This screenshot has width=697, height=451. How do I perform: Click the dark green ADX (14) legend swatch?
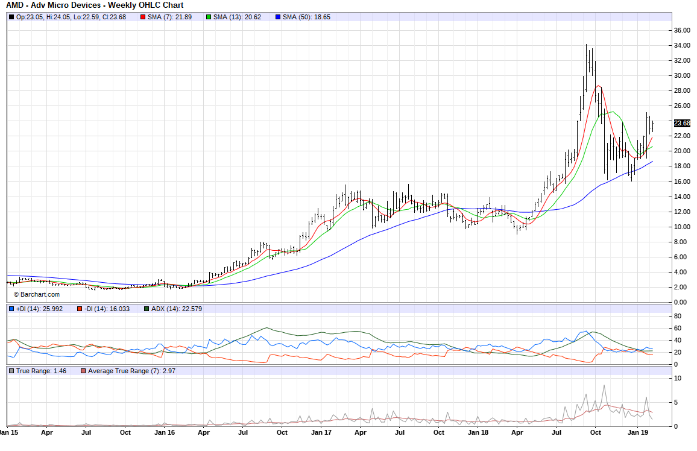click(x=147, y=309)
